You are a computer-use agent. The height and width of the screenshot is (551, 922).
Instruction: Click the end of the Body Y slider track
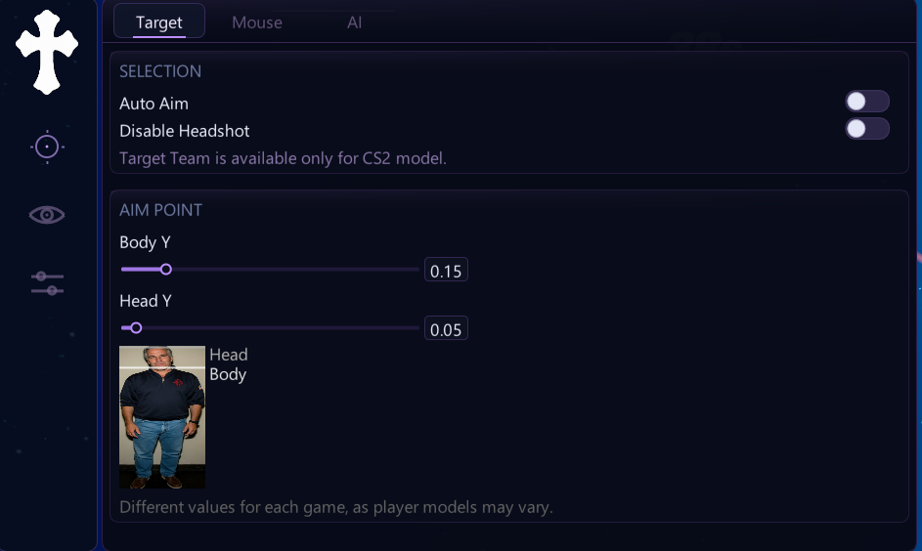click(x=417, y=269)
